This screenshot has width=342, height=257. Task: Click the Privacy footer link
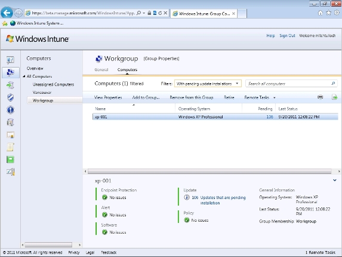pyautogui.click(x=74, y=252)
